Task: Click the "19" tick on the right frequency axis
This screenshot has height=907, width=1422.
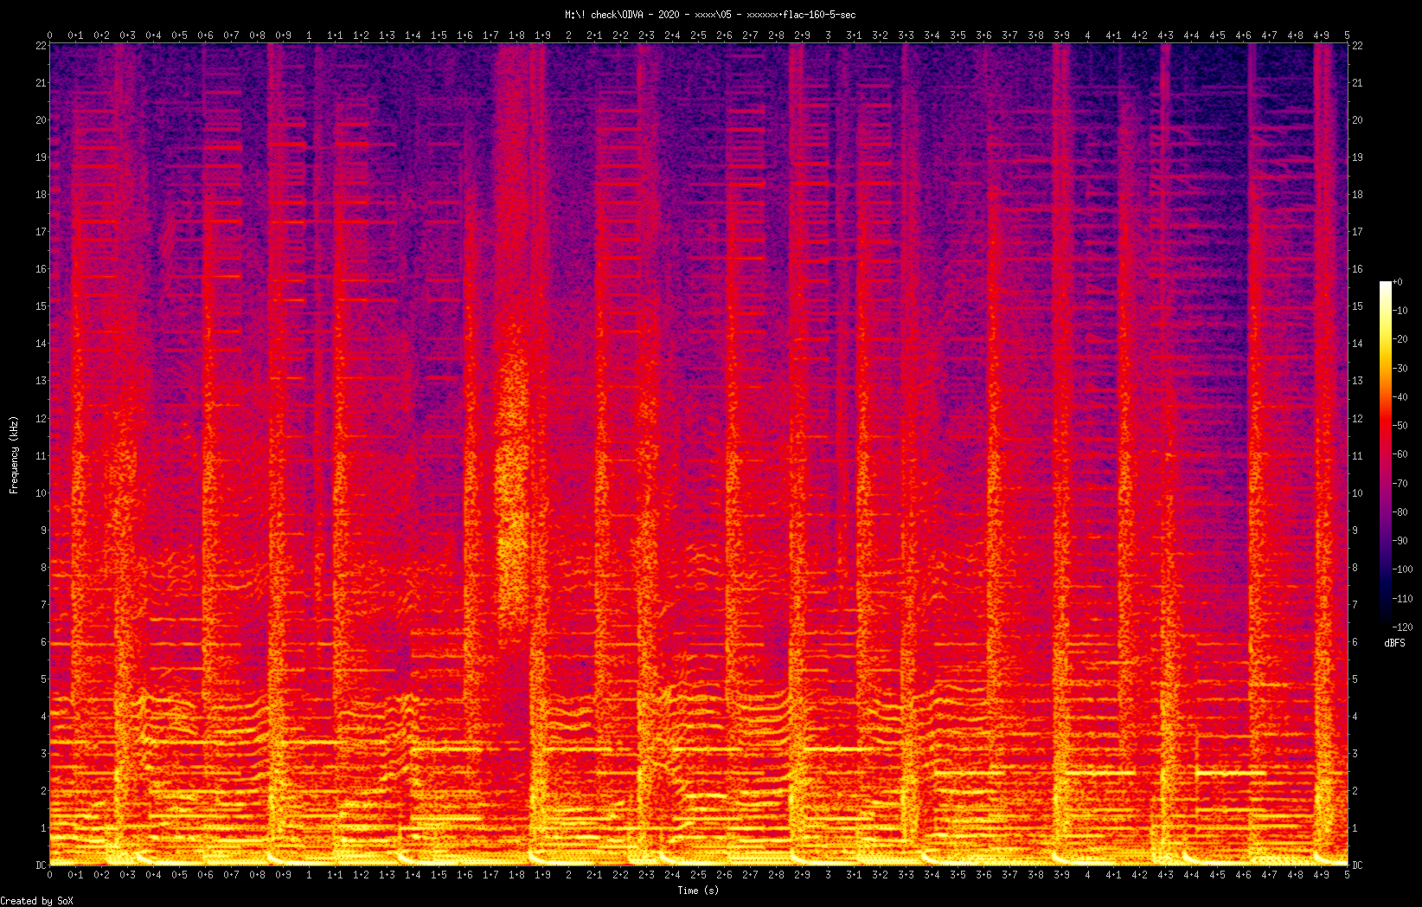Action: [x=1357, y=158]
